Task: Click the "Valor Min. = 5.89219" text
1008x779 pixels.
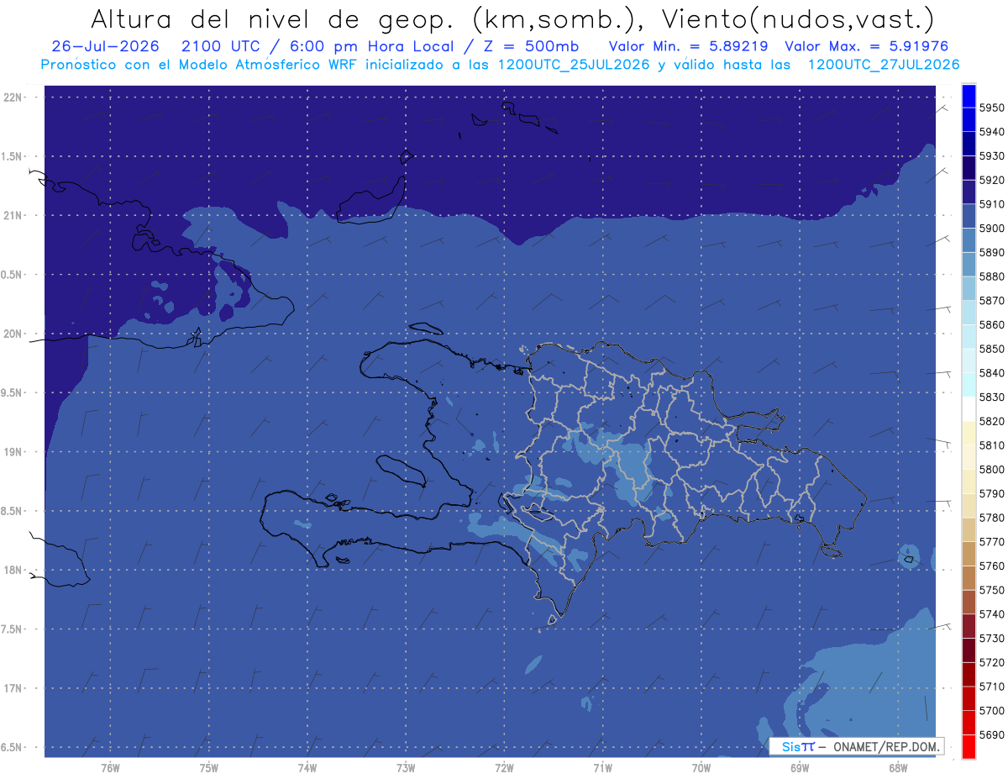Action: click(x=688, y=46)
